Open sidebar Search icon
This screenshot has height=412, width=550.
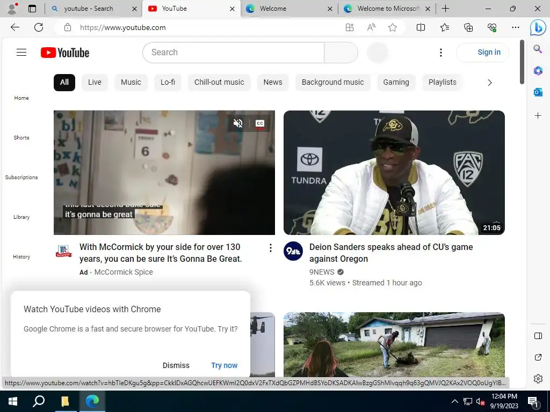[x=538, y=49]
